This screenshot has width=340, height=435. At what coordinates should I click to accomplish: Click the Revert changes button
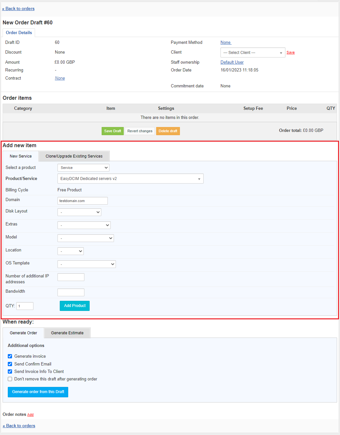[140, 131]
